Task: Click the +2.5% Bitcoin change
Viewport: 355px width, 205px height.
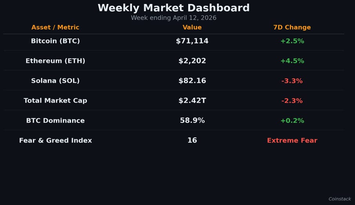Action: click(292, 41)
